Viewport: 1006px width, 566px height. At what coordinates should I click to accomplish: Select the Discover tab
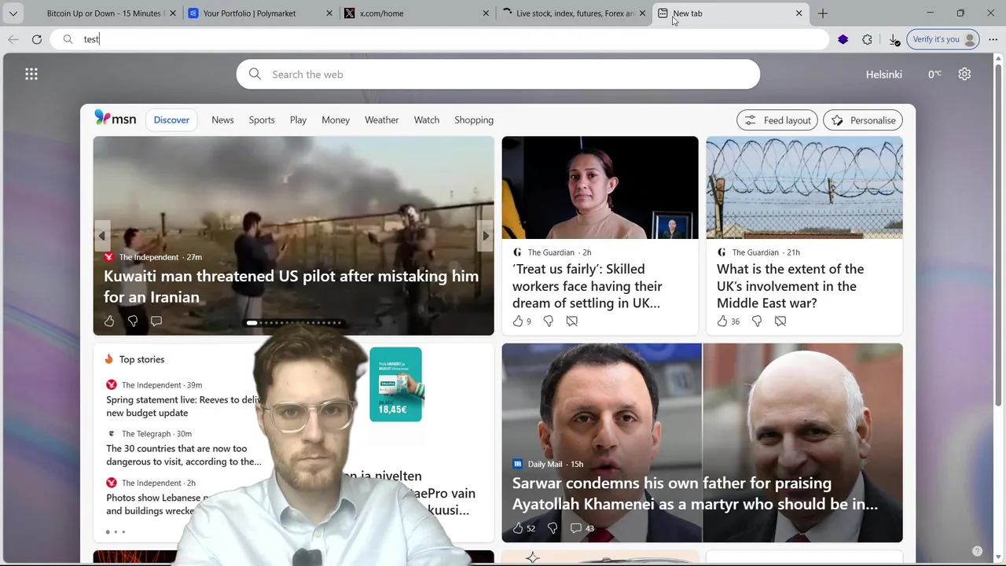coord(171,120)
